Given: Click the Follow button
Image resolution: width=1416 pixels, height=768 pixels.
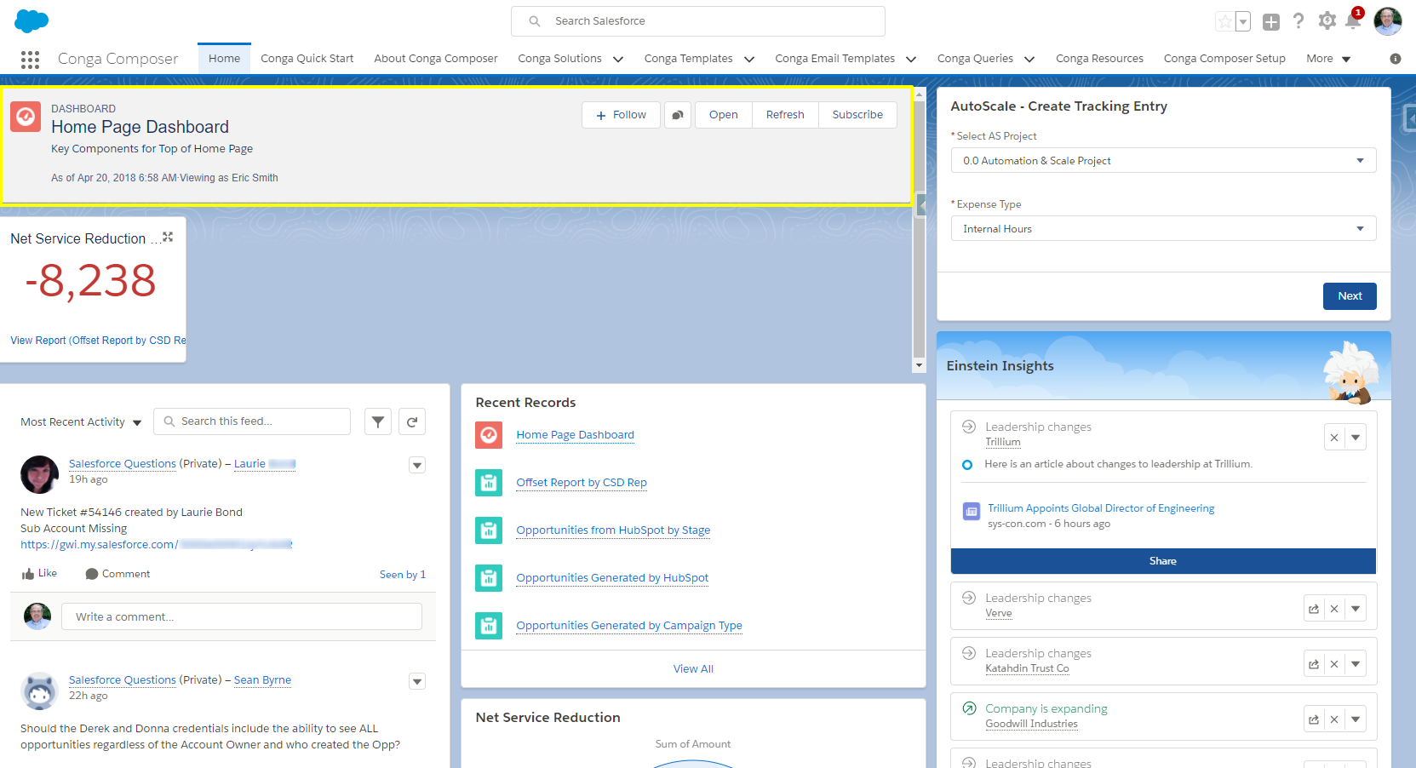Looking at the screenshot, I should 621,115.
